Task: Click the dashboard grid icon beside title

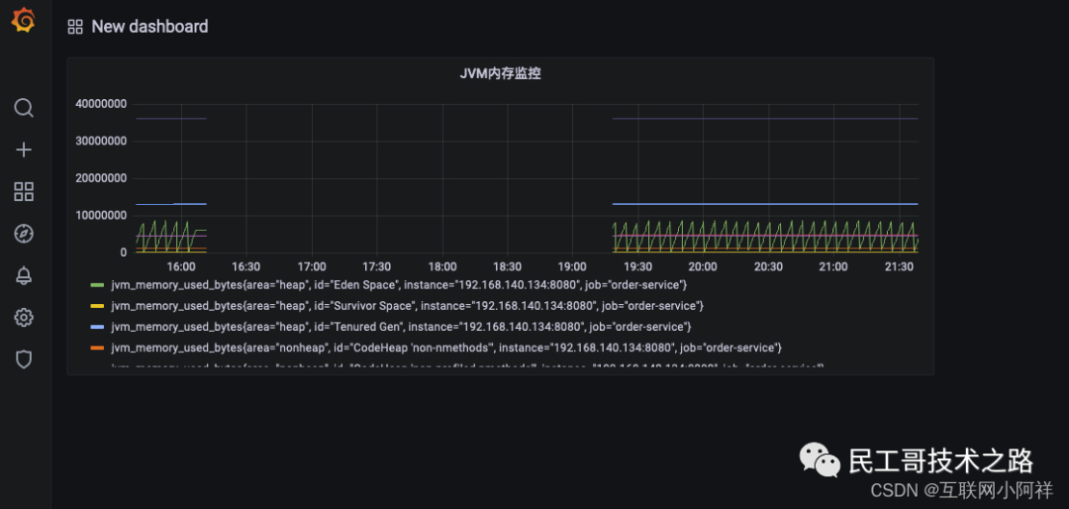Action: pyautogui.click(x=75, y=27)
